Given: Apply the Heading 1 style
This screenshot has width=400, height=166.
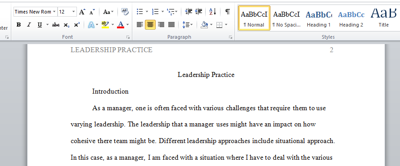Looking at the screenshot, I should click(x=319, y=18).
